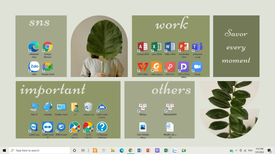Select the Google Meet desktop shortcut

tap(47, 68)
